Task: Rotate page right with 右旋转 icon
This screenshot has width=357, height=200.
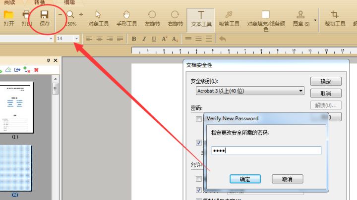Action: pyautogui.click(x=175, y=14)
